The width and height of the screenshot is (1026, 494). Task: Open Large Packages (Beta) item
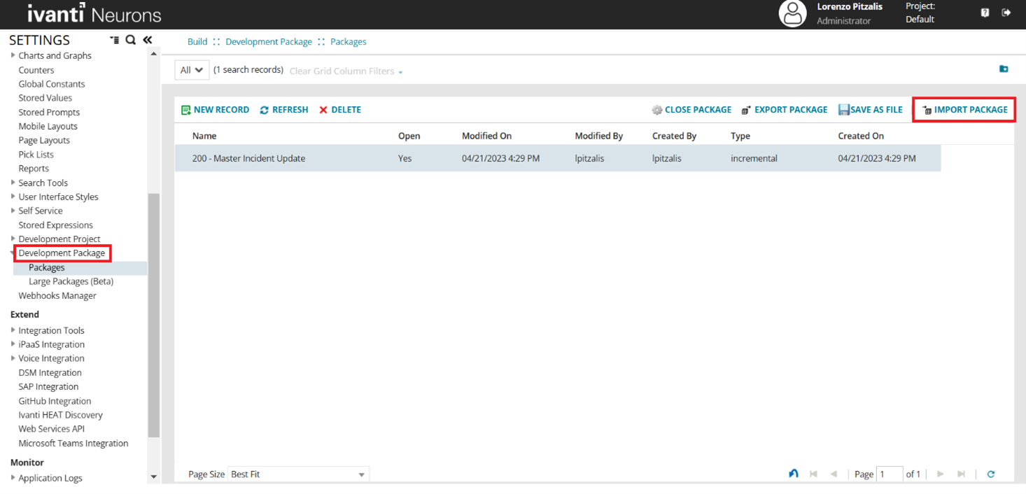71,281
